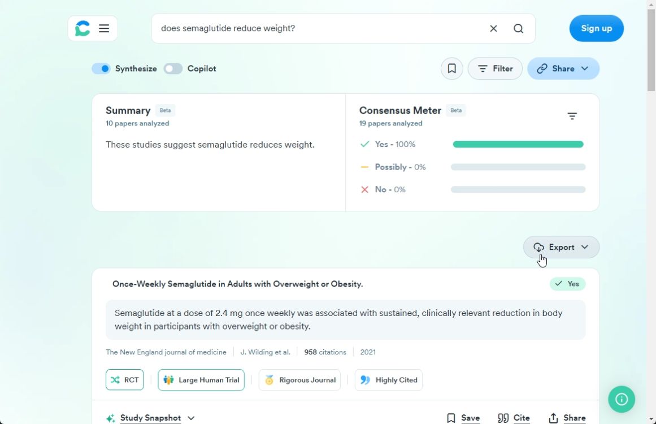Screen dimensions: 656x424
Task: Clear the search query with the X icon
Action: pos(493,28)
